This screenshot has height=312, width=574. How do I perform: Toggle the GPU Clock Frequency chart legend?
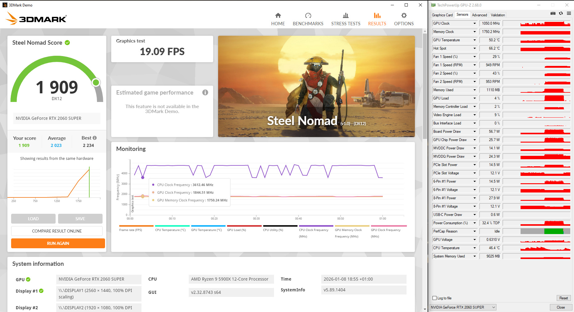[x=388, y=232]
